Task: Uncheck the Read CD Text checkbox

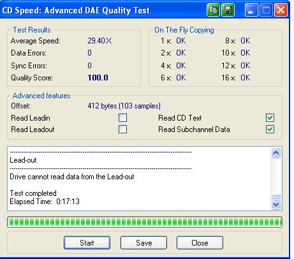Action: [x=270, y=118]
